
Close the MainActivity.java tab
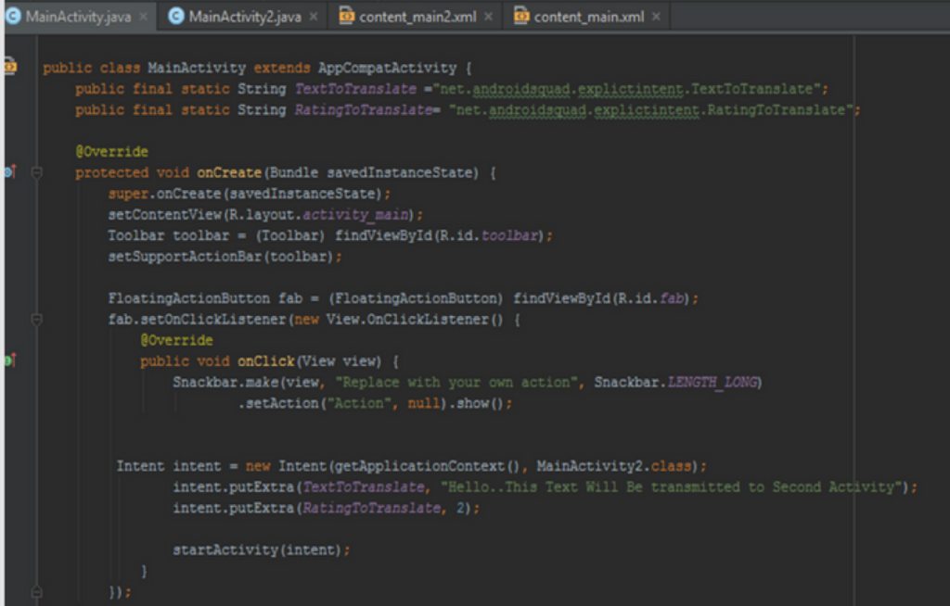point(143,17)
